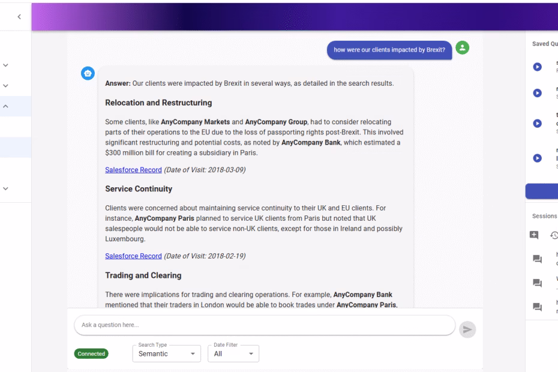Run the third saved query play icon
The height and width of the screenshot is (372, 558).
538,123
